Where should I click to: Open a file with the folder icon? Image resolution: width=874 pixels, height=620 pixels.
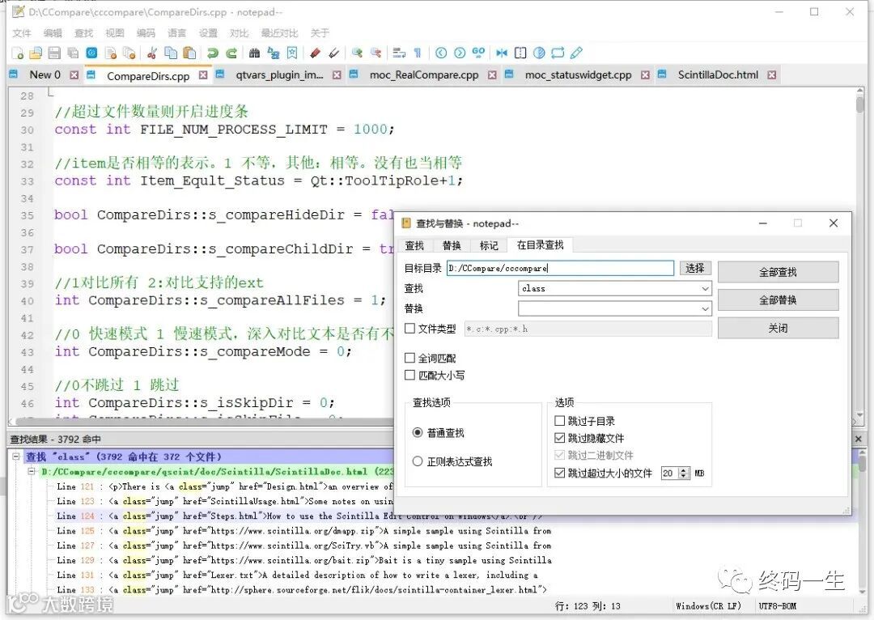click(36, 53)
